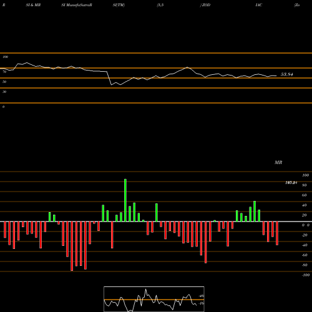The height and width of the screenshot is (312, 312).
Task: Click the -60 label on MR axis
Action: (x=305, y=255)
